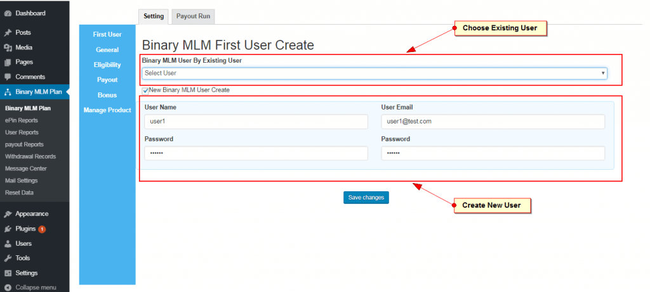Click the Posts pin icon

coord(8,32)
